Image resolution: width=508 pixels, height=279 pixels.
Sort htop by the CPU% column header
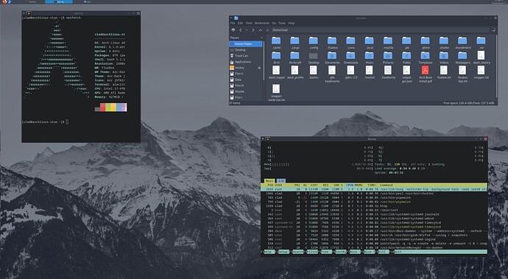click(350, 185)
